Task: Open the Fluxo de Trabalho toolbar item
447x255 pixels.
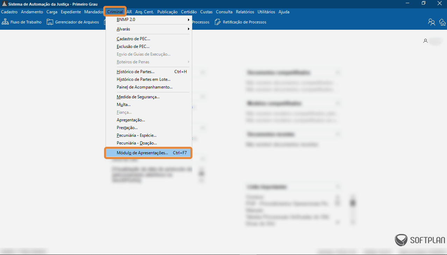Action: [22, 22]
